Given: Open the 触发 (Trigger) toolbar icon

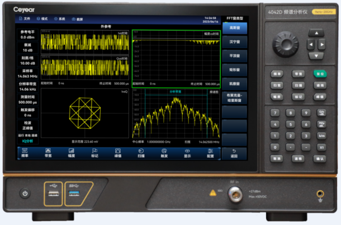Looking at the screenshot, I should (x=164, y=153).
